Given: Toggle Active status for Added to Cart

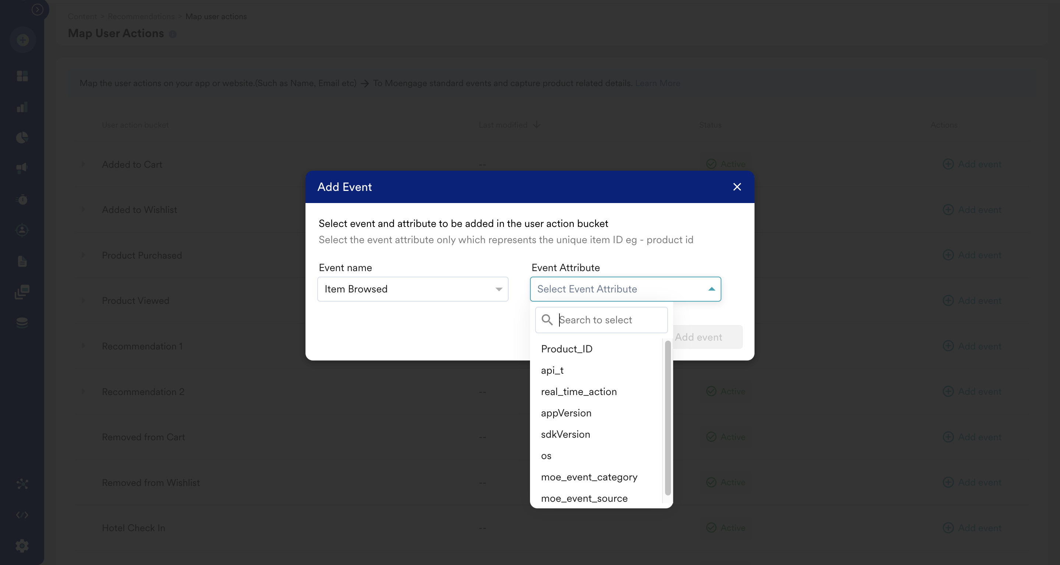Looking at the screenshot, I should tap(726, 164).
